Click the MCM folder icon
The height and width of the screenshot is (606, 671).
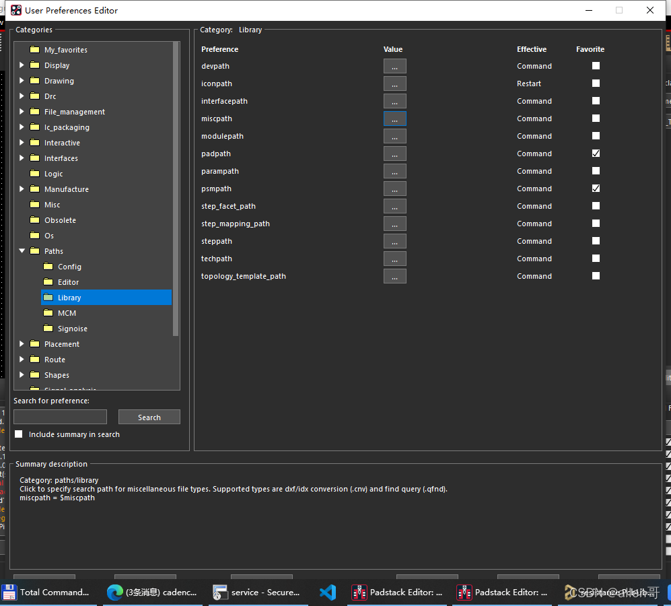pyautogui.click(x=48, y=312)
